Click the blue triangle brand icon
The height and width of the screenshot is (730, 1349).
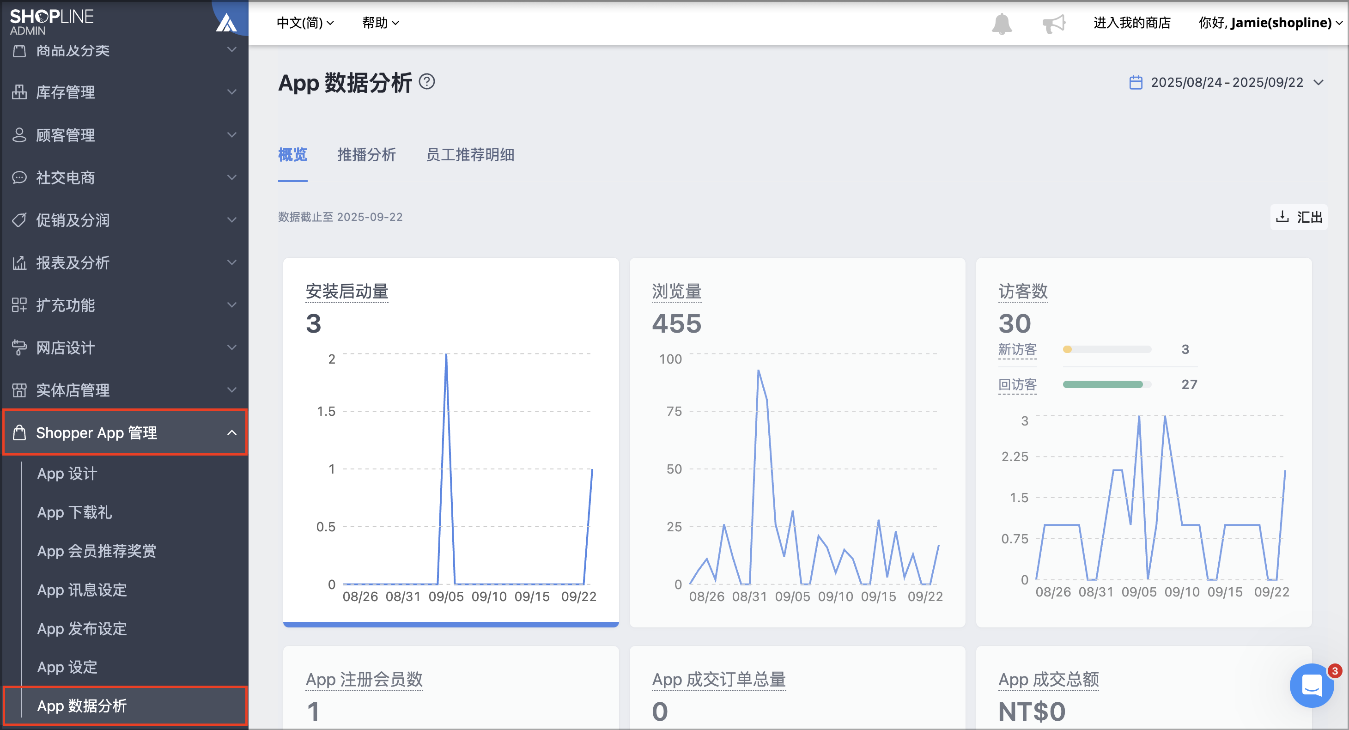[x=226, y=24]
